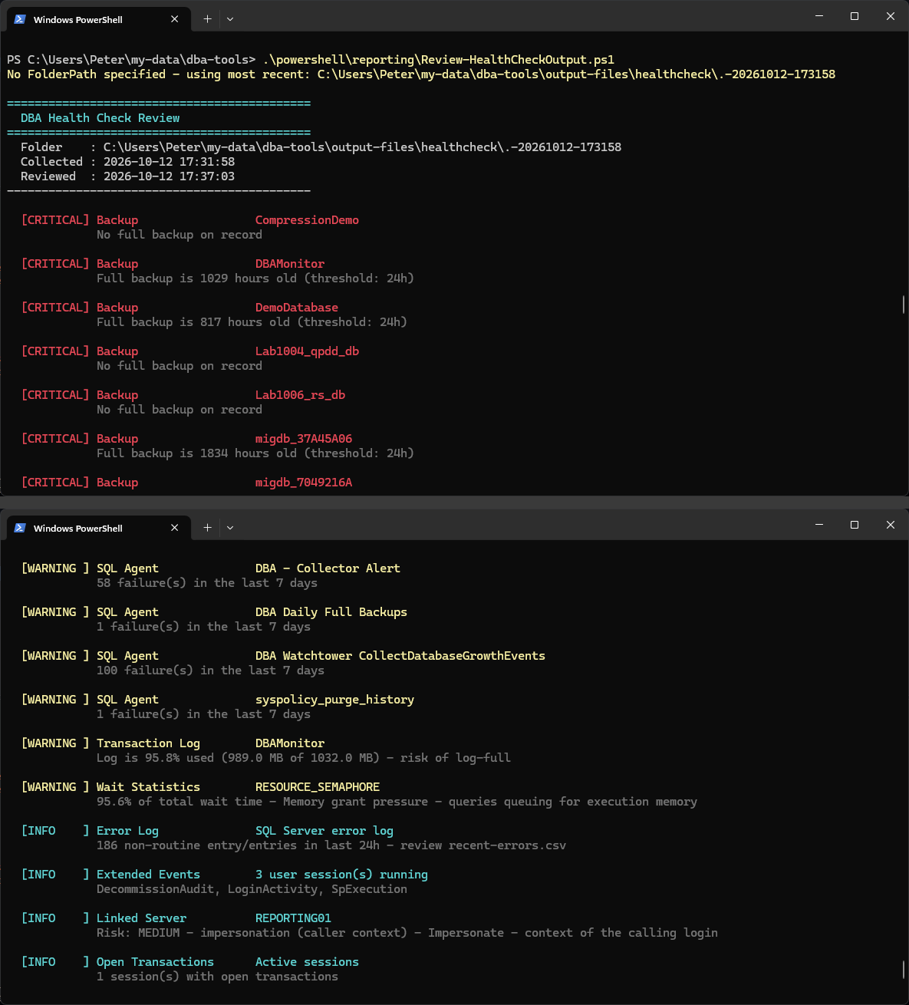The image size is (909, 1005).
Task: Click 'Full backup is 817 hours old' text
Action: point(252,322)
